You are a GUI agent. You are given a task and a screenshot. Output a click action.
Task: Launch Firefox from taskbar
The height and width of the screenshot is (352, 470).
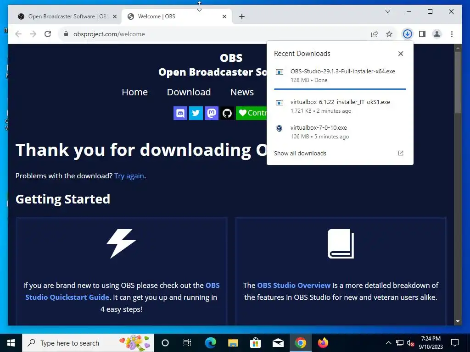click(x=323, y=343)
